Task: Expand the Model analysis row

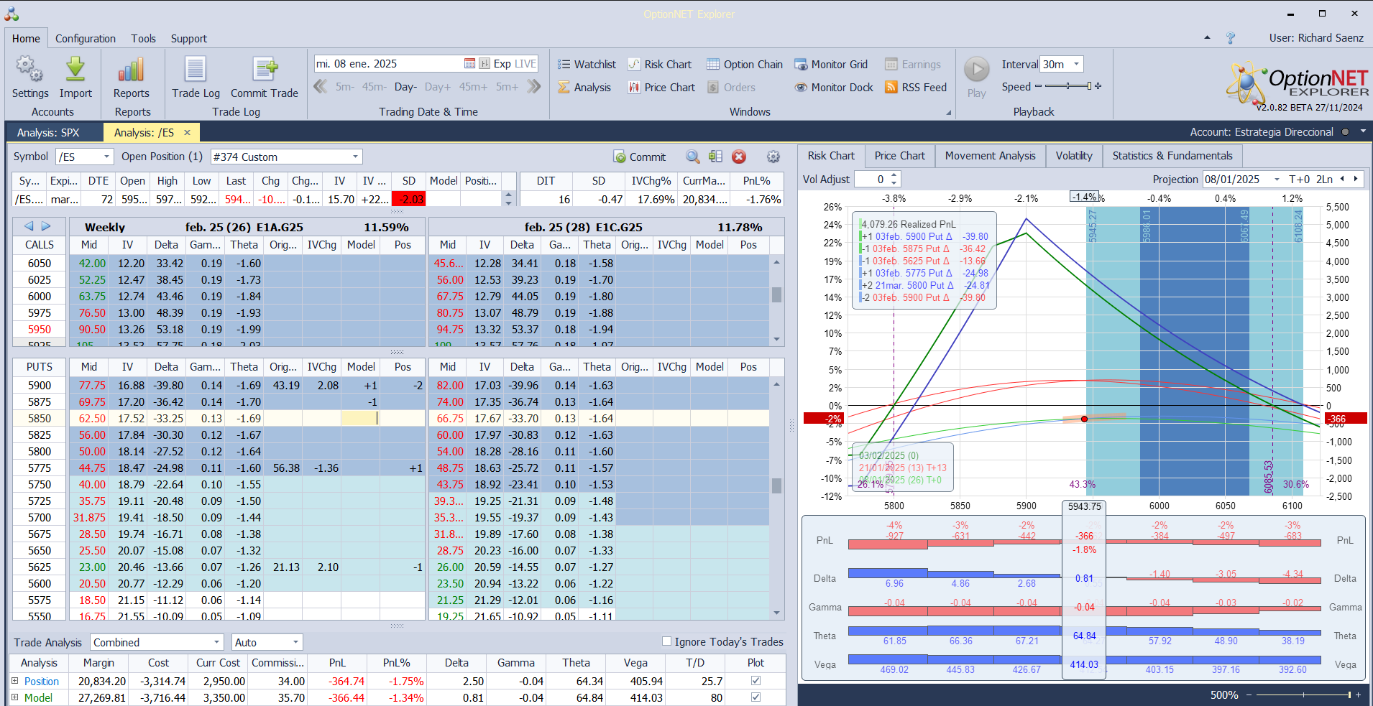Action: pyautogui.click(x=14, y=697)
